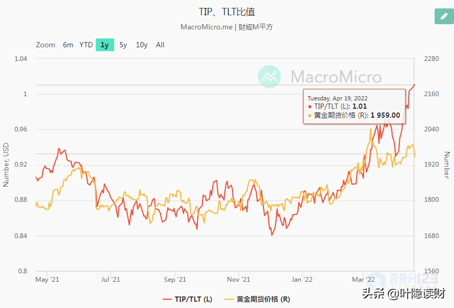The image size is (454, 308).
Task: Click the Zoom label
Action: coord(46,45)
